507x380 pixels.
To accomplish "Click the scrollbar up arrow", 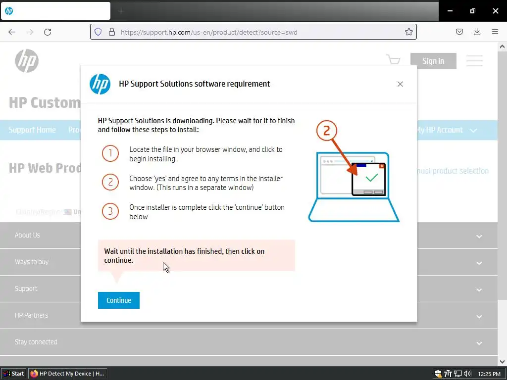I will pyautogui.click(x=502, y=47).
